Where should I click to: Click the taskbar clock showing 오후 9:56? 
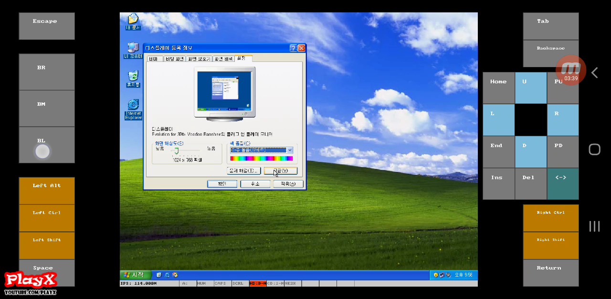pos(463,275)
